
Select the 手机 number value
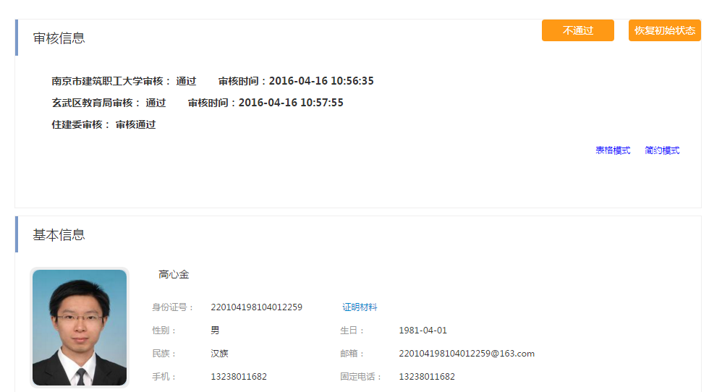239,377
